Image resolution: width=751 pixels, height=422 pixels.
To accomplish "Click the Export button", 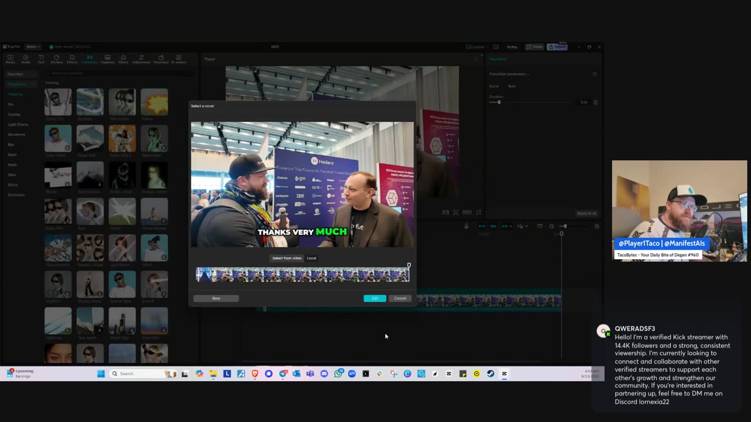I will point(557,47).
